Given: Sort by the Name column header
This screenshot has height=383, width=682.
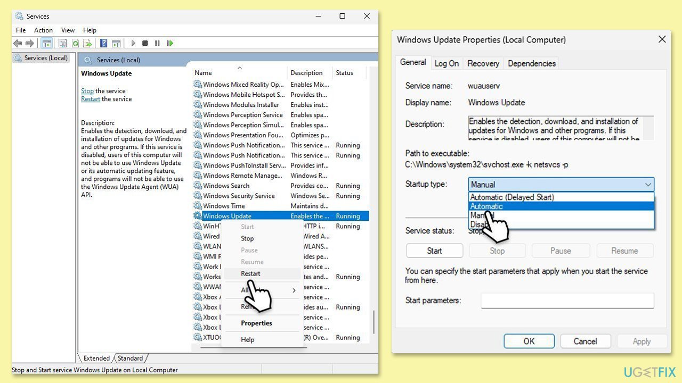Looking at the screenshot, I should (240, 73).
